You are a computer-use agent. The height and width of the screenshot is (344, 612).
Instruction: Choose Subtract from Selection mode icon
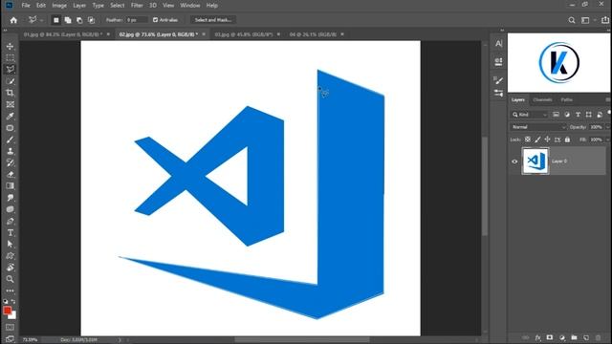[x=79, y=20]
